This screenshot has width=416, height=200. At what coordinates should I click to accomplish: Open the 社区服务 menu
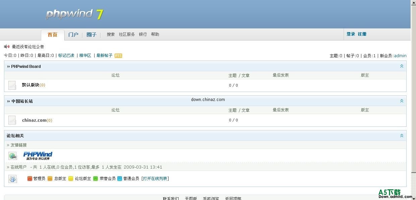[x=127, y=34]
